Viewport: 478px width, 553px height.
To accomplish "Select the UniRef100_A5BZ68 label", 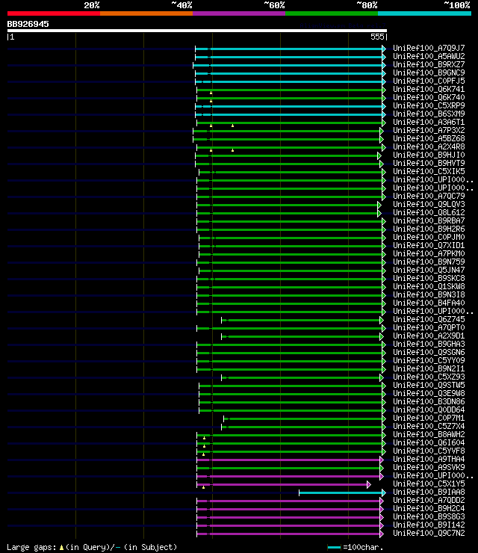I will [429, 138].
